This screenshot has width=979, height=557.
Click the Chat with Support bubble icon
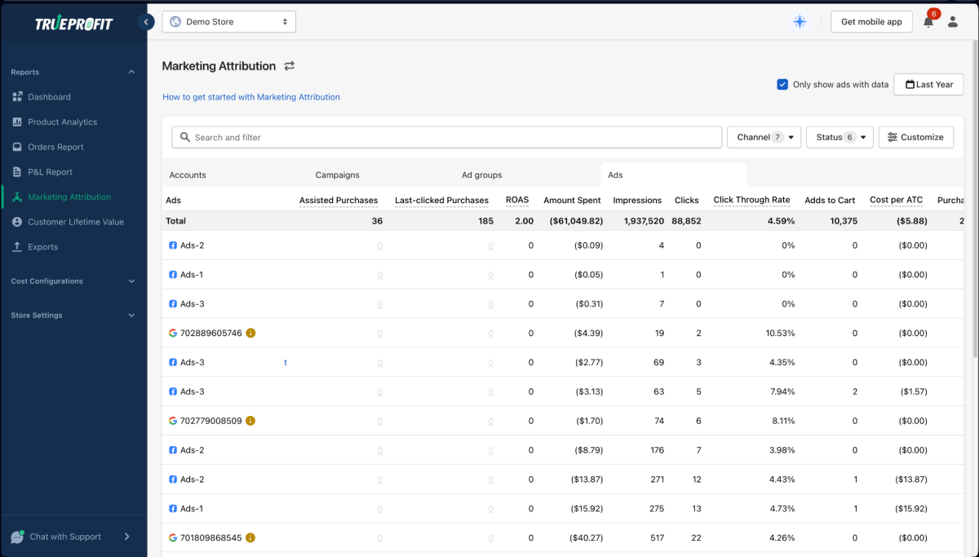coord(17,537)
